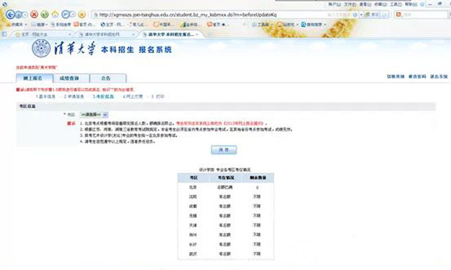
Task: Select the 公告 page tab
Action: coord(108,78)
